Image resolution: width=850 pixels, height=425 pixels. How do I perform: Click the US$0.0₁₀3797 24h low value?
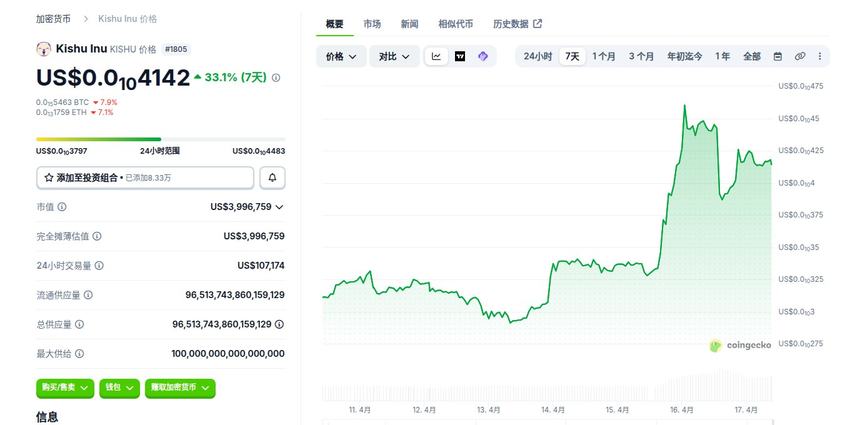[62, 151]
